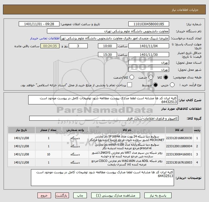
Task: Click quantity 10 in LINKSYS row
Action: pos(49,154)
